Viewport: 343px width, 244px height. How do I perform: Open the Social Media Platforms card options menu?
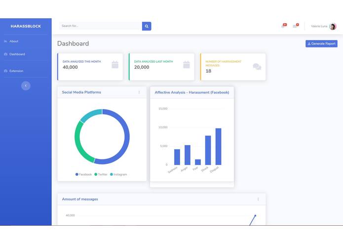139,92
